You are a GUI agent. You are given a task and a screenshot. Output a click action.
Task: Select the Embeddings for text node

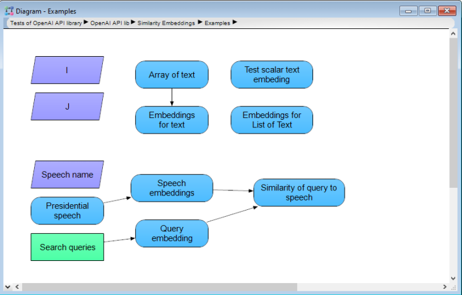click(172, 120)
